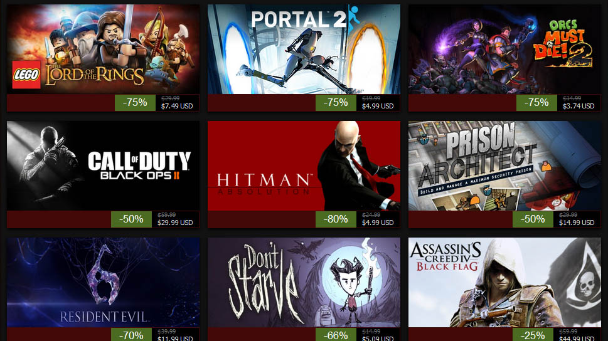The image size is (608, 341).
Task: Click the $3.74 USD price label
Action: click(x=579, y=106)
